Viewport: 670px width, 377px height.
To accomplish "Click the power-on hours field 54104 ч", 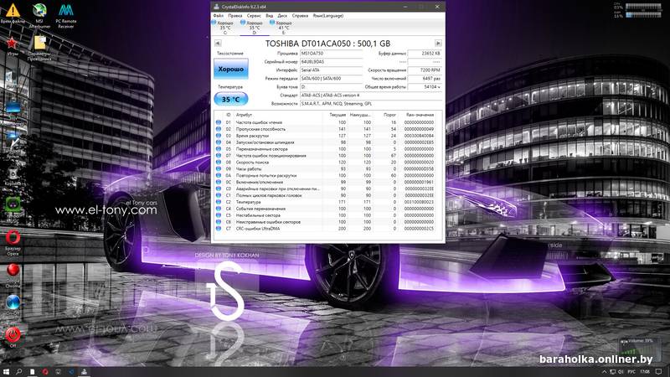I will coord(425,87).
